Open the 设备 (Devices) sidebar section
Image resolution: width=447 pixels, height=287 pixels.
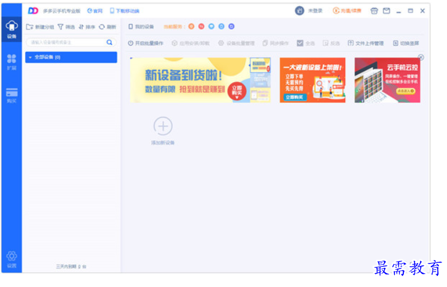(11, 29)
